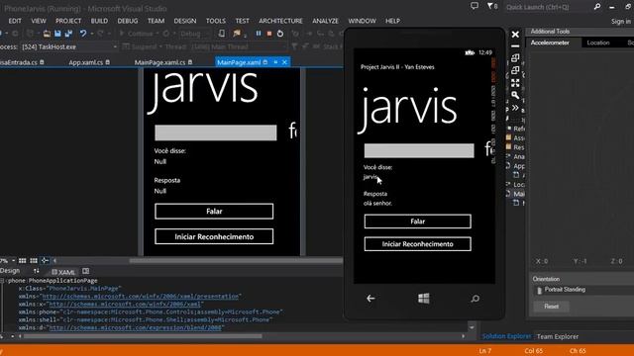Click the Save All icon
Viewport: 634px width, 356px height.
pos(68,34)
